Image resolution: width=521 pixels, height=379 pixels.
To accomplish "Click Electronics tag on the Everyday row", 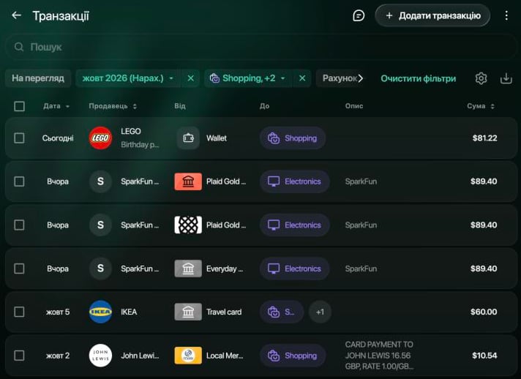I will click(294, 269).
